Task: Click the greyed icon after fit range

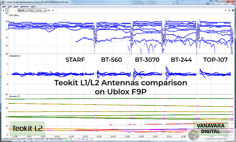Action: (x=53, y=10)
